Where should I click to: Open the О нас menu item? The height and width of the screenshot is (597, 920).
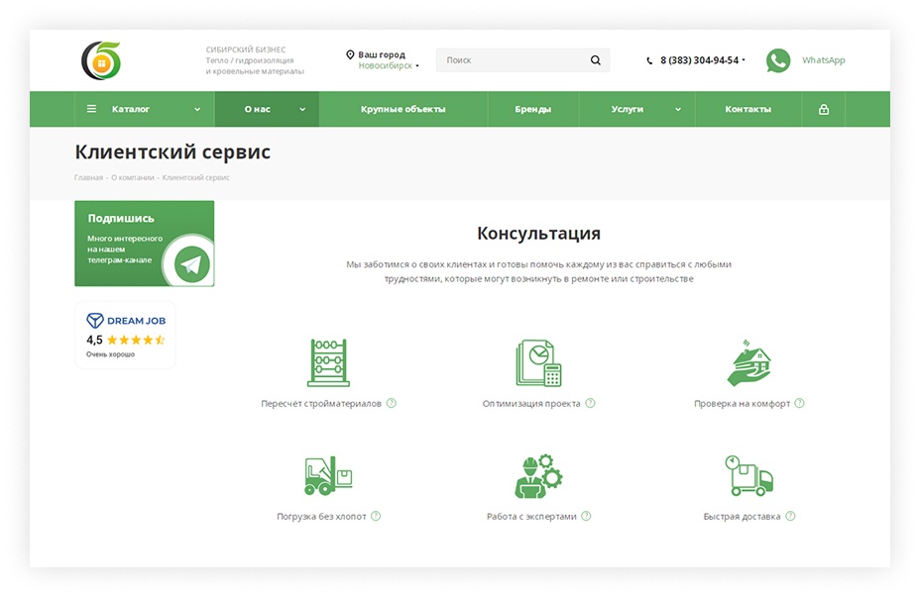(x=267, y=109)
